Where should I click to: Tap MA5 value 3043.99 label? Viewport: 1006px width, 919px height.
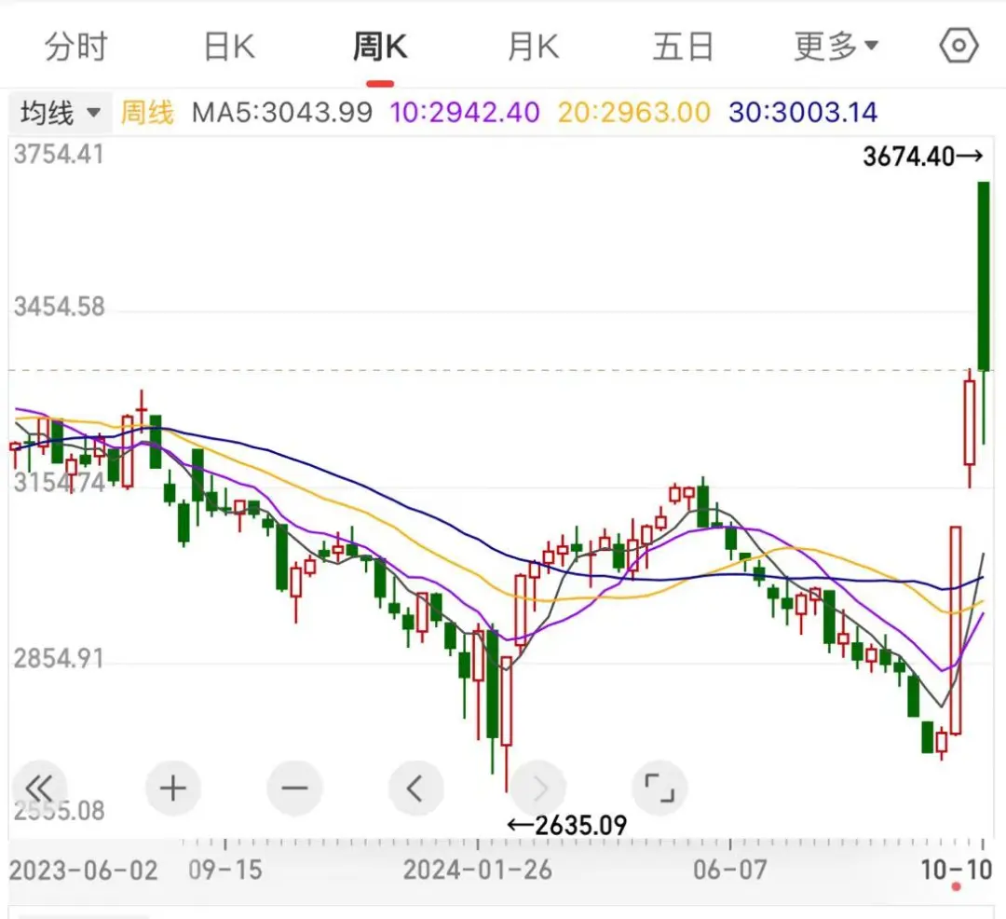(282, 112)
